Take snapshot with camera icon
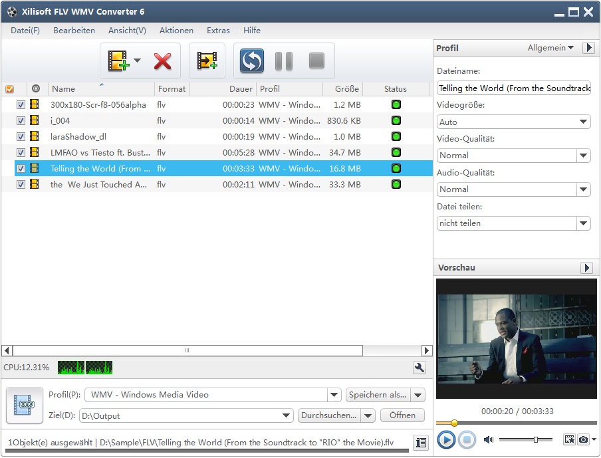Screen dimensions: 601x458 (583, 439)
